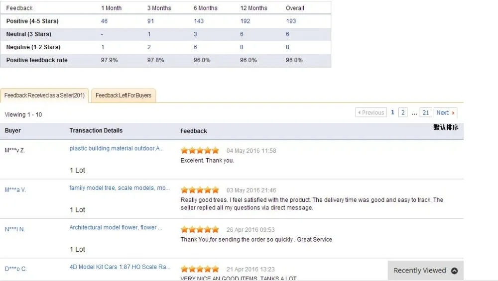Open the Feedback Received as a Seller tab
498x281 pixels.
point(45,95)
